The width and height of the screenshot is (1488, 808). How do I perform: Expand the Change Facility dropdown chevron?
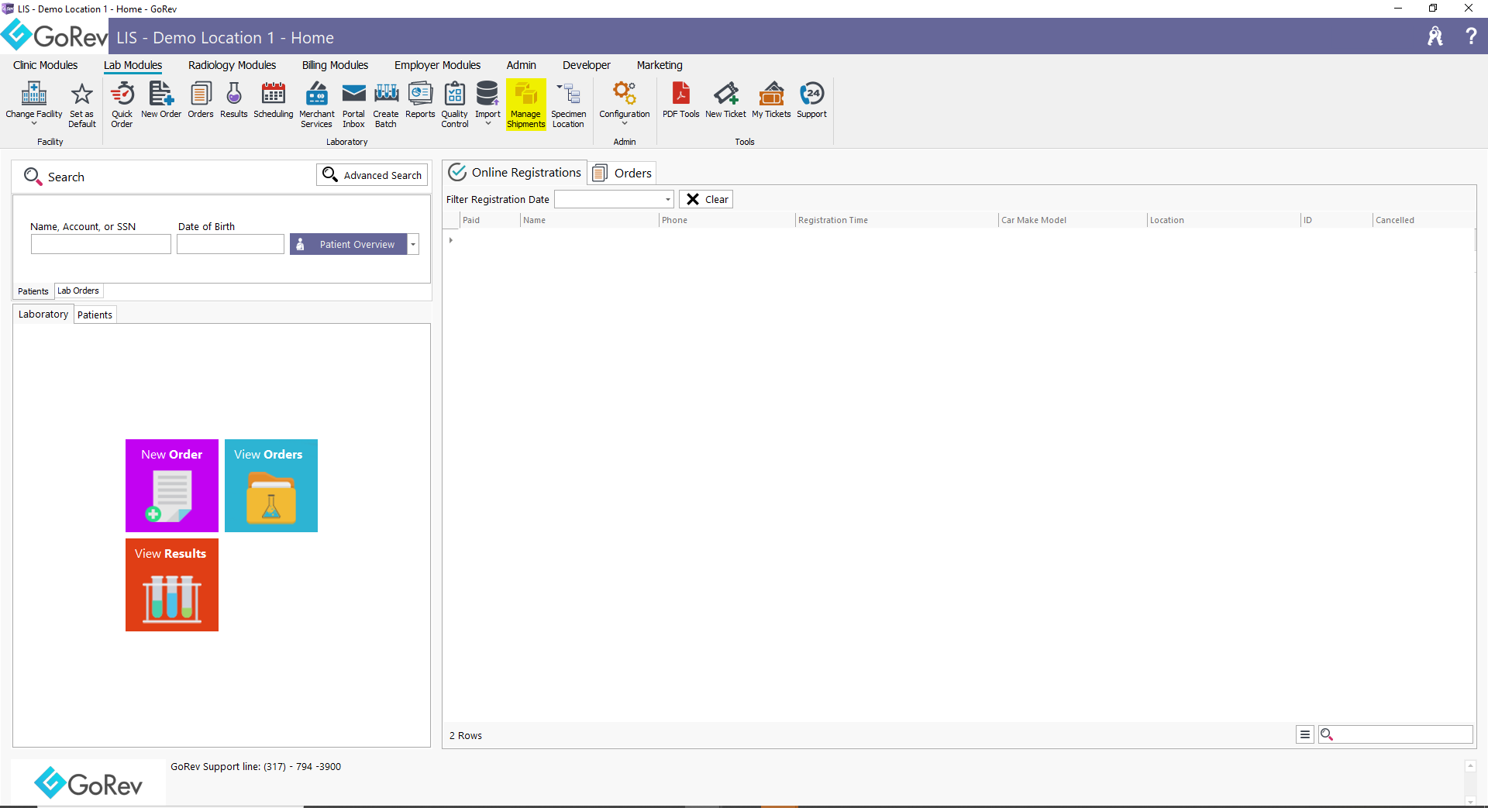coord(34,123)
